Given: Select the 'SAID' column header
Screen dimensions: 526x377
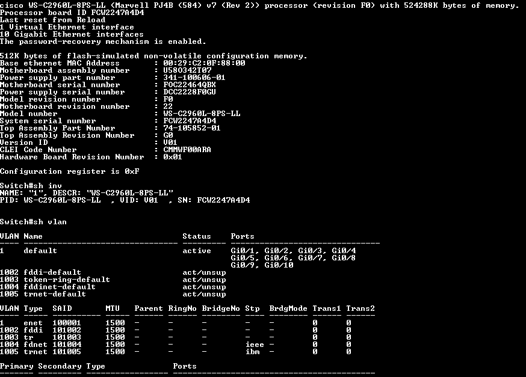Looking at the screenshot, I should pyautogui.click(x=62, y=308).
